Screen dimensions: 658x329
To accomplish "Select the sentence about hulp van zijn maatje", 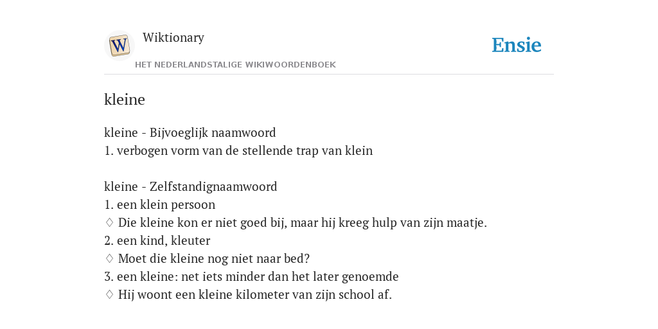I will tap(303, 223).
